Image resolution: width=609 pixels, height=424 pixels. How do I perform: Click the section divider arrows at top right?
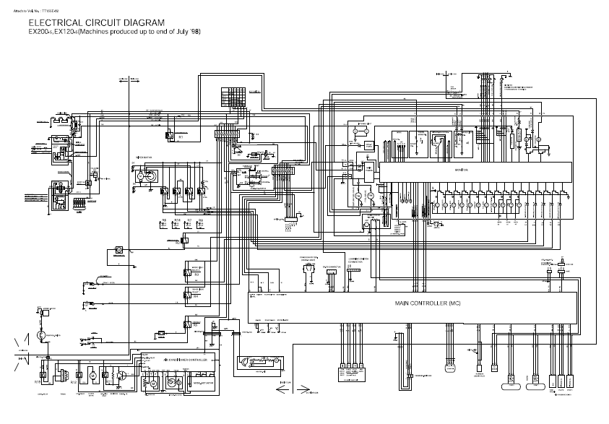click(x=446, y=74)
